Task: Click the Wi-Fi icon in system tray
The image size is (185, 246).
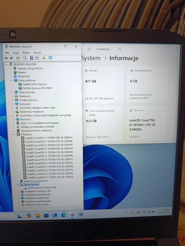Action: [144, 212]
